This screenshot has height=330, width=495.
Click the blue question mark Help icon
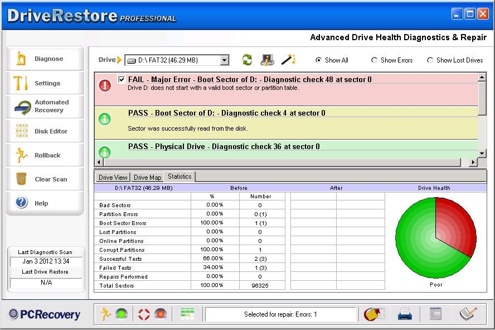pyautogui.click(x=22, y=202)
